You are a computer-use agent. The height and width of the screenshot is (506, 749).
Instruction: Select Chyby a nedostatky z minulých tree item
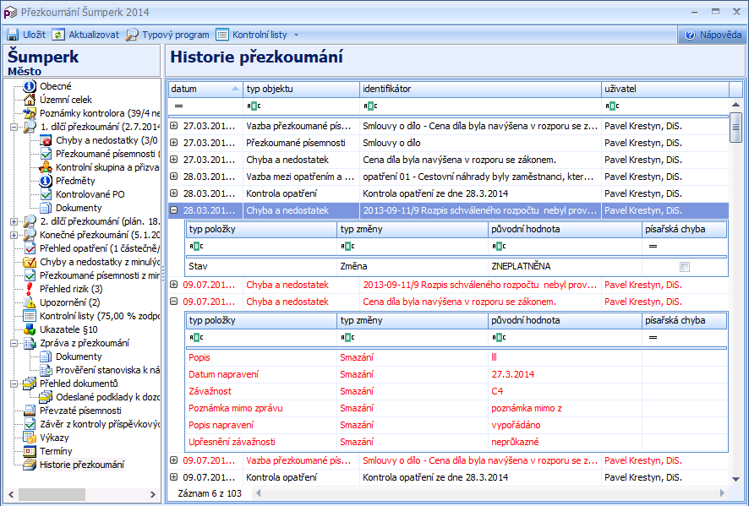100,262
